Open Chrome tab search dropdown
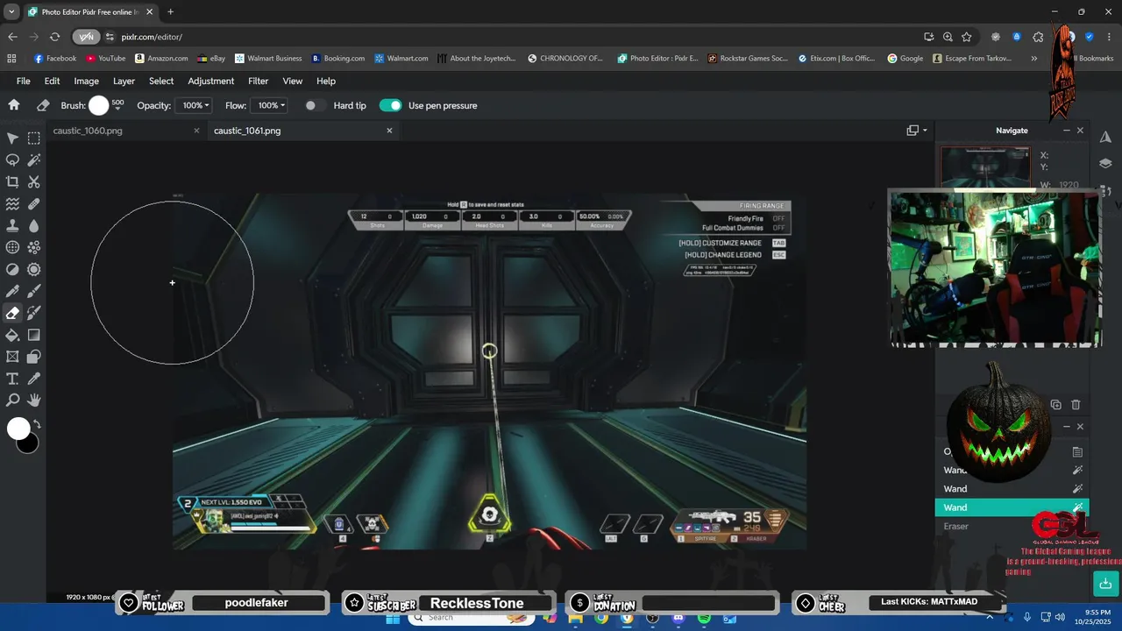The image size is (1122, 631). point(11,12)
